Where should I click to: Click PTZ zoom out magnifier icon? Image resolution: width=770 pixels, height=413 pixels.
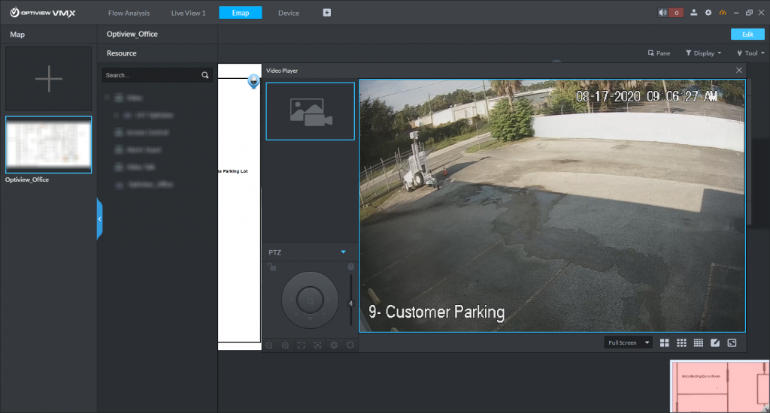click(x=268, y=345)
